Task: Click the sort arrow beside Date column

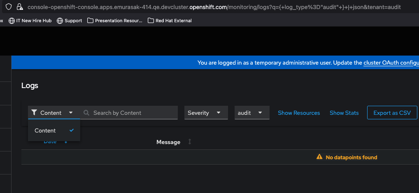Action: coord(66,142)
